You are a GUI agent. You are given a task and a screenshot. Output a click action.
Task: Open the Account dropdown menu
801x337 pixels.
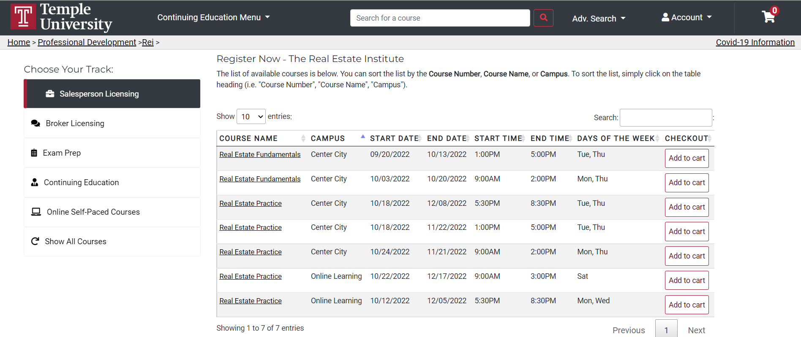687,17
